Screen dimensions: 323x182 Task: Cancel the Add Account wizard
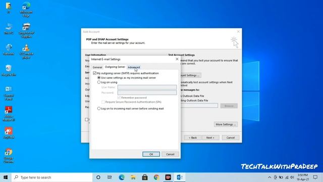(x=231, y=138)
